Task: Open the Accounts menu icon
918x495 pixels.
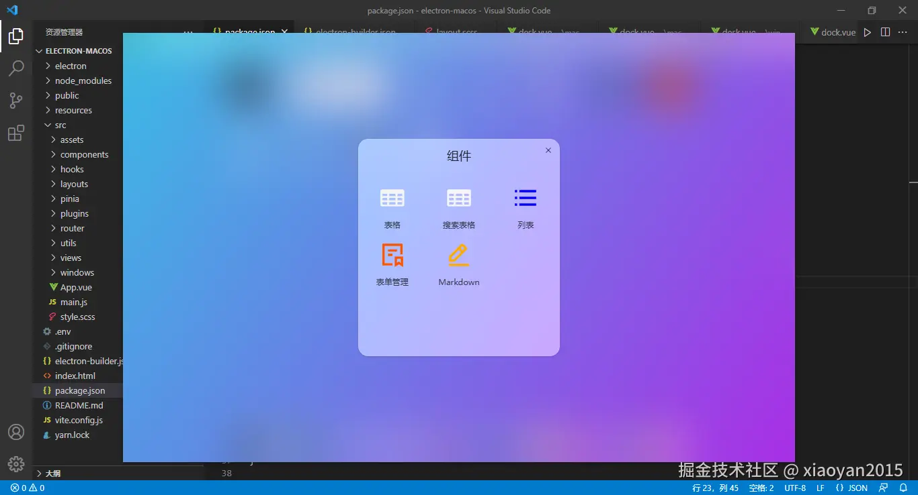Action: point(16,432)
